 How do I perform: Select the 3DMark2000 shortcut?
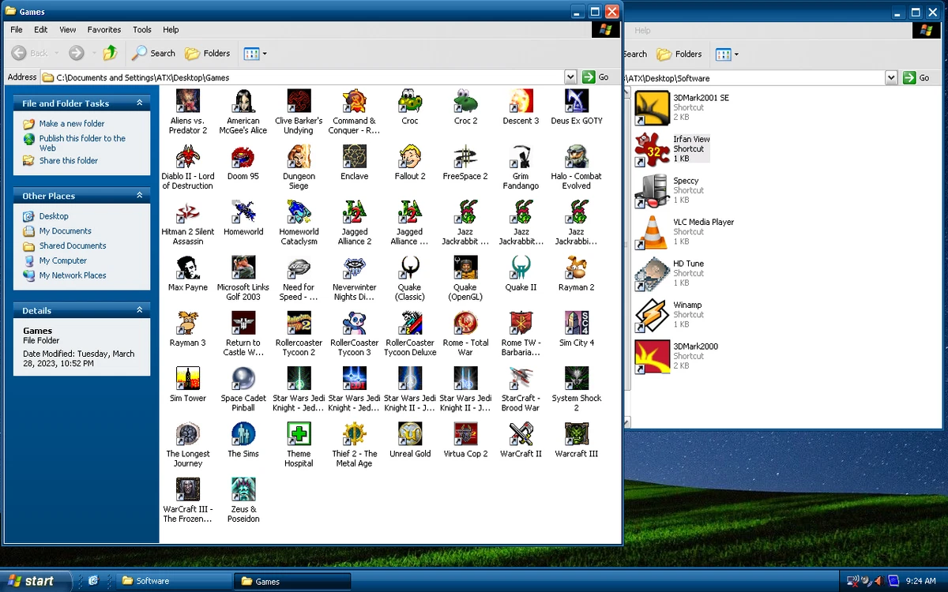tap(651, 356)
